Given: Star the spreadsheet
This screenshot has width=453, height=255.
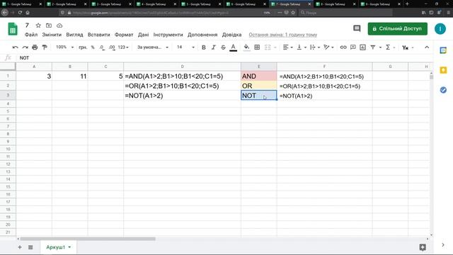Looking at the screenshot, I should (38, 25).
